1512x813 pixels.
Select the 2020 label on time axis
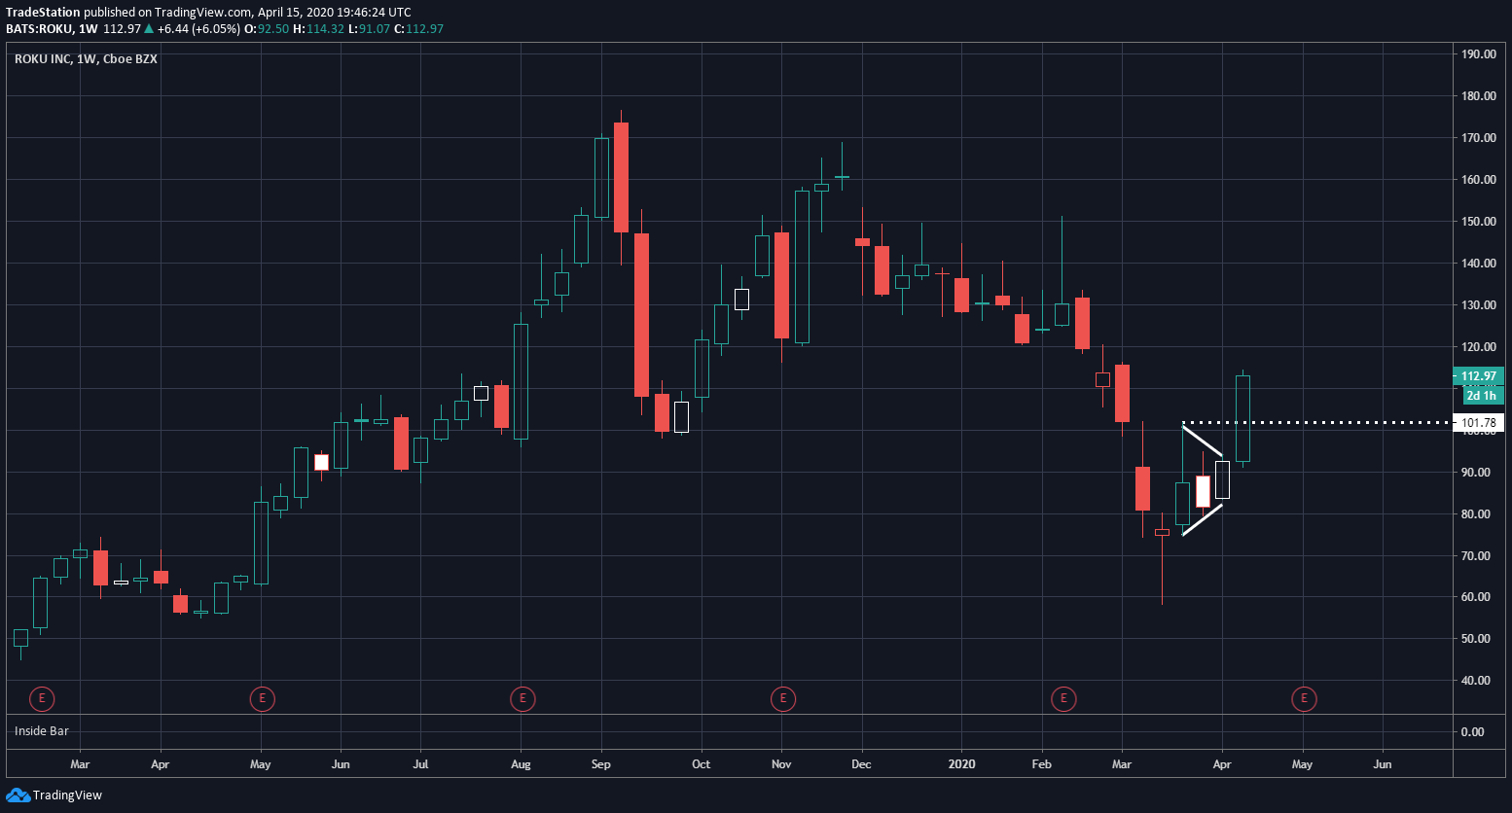(x=961, y=764)
